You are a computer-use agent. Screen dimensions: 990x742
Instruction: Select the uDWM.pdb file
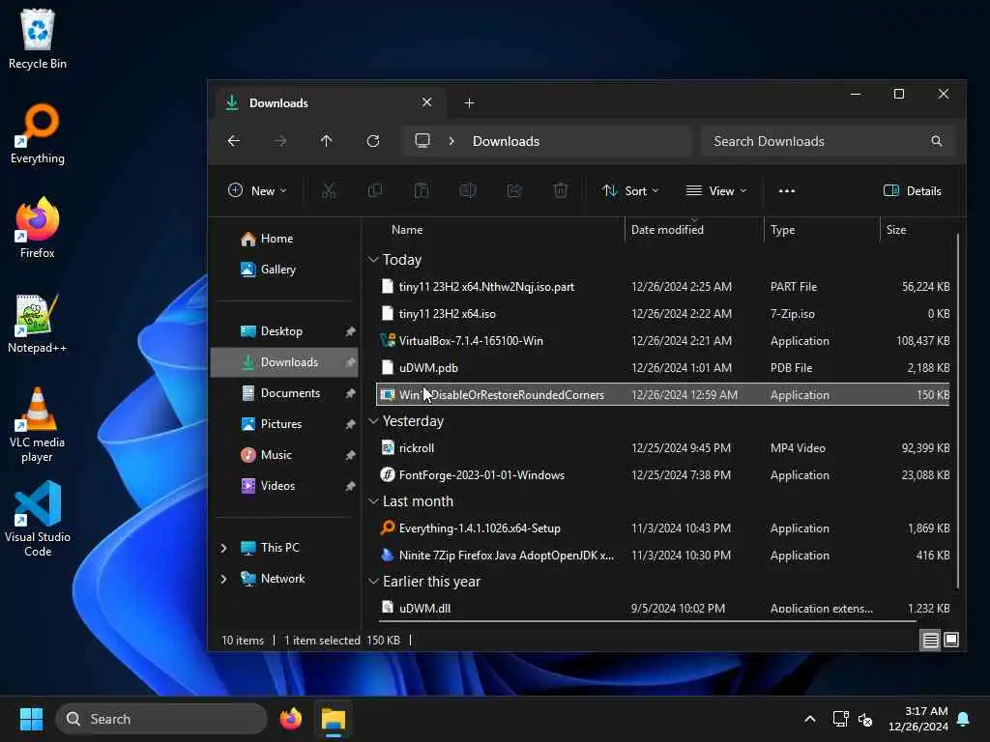pos(663,368)
